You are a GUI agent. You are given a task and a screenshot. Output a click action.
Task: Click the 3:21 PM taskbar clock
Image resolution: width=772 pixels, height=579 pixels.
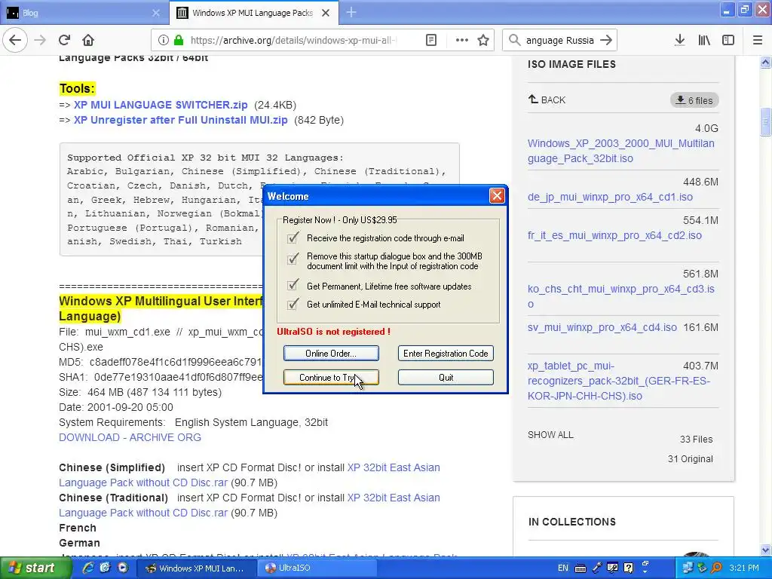pos(744,568)
